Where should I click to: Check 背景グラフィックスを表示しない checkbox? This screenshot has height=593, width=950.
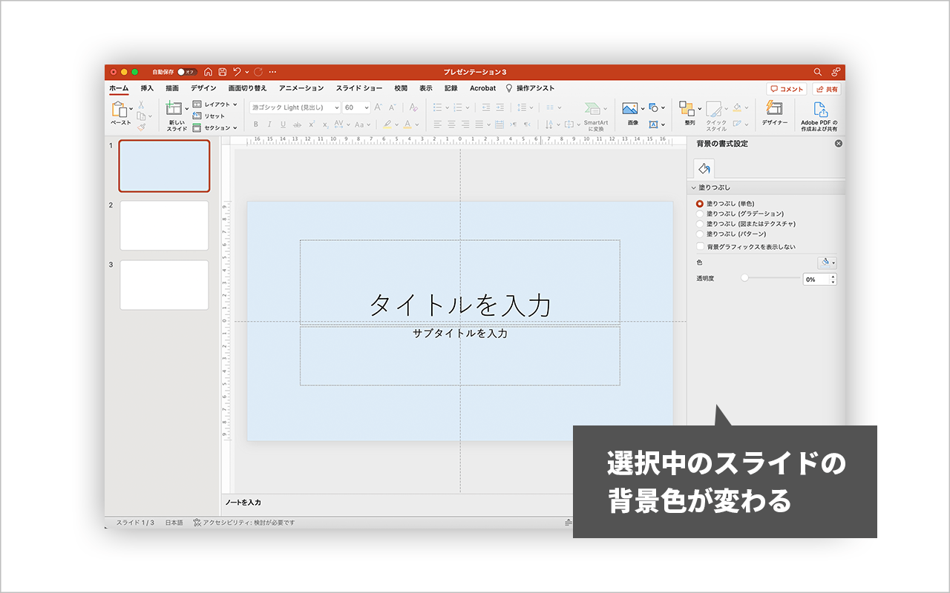pyautogui.click(x=700, y=246)
